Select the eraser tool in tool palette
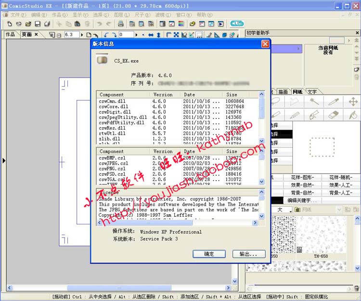The image size is (361, 301). (334, 115)
